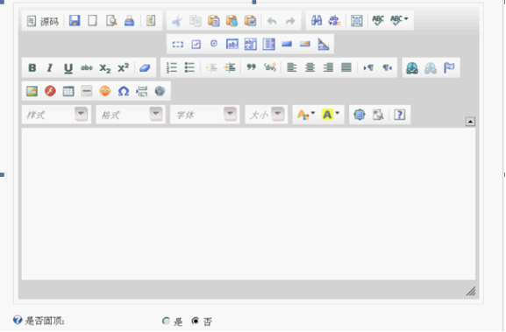Open the 样式 style dropdown
This screenshot has height=332, width=506.
click(56, 115)
